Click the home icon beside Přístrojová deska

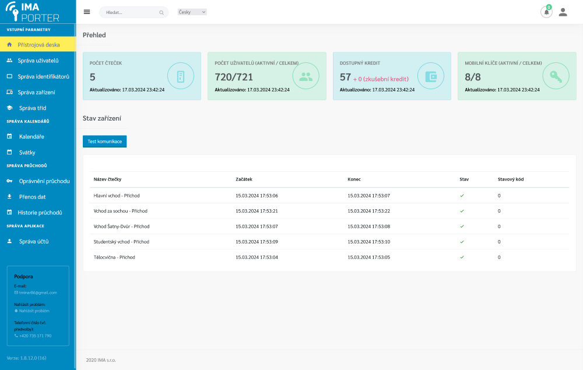pyautogui.click(x=10, y=45)
